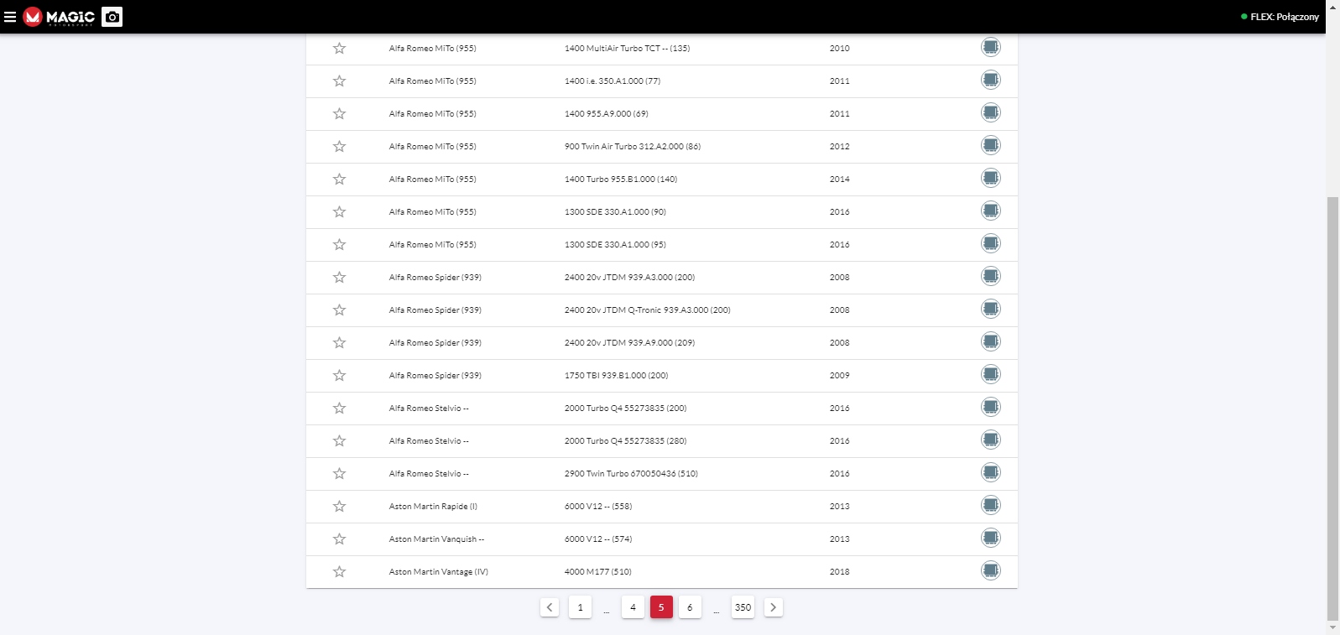Toggle favorite star for MiTo 1400 MultiAir Turbo TCT

(339, 48)
